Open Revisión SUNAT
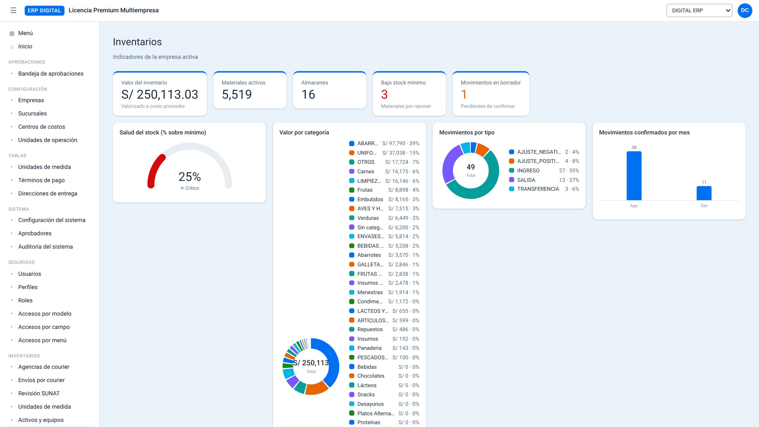 click(x=39, y=393)
